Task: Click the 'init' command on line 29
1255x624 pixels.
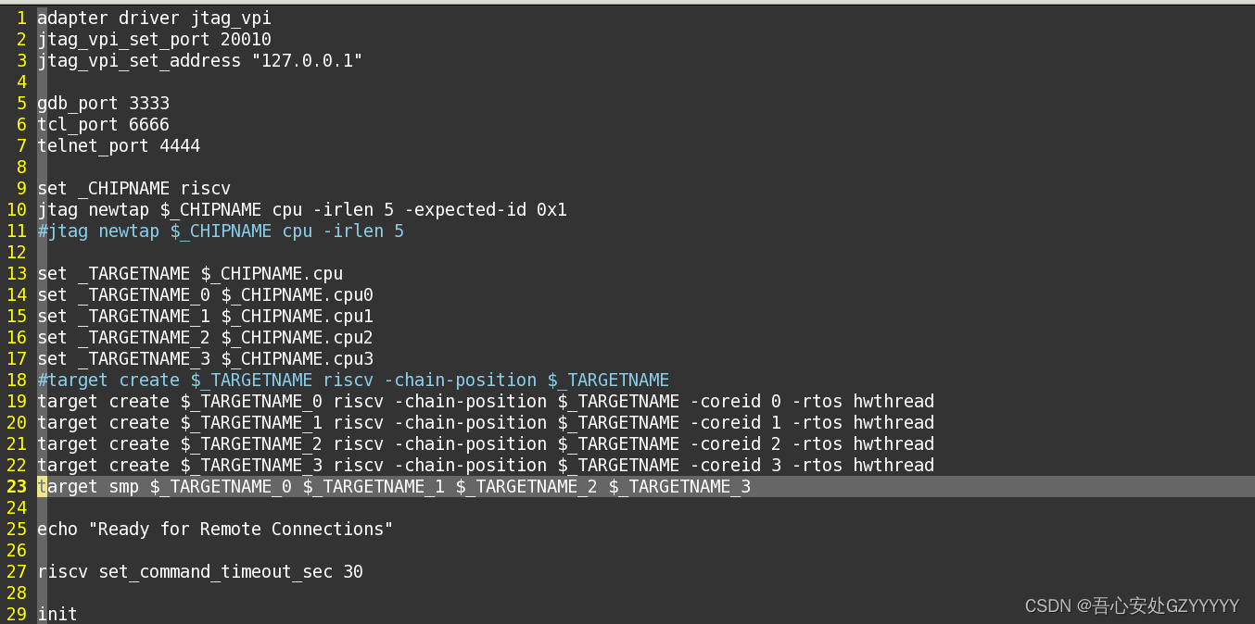Action: click(57, 614)
